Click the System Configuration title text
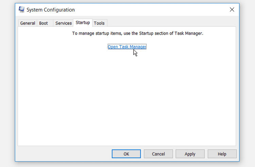The width and height of the screenshot is (255, 167). [51, 10]
